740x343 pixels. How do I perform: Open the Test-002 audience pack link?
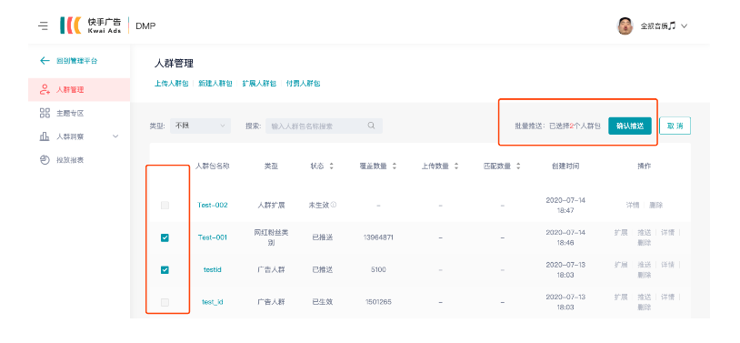(x=213, y=205)
